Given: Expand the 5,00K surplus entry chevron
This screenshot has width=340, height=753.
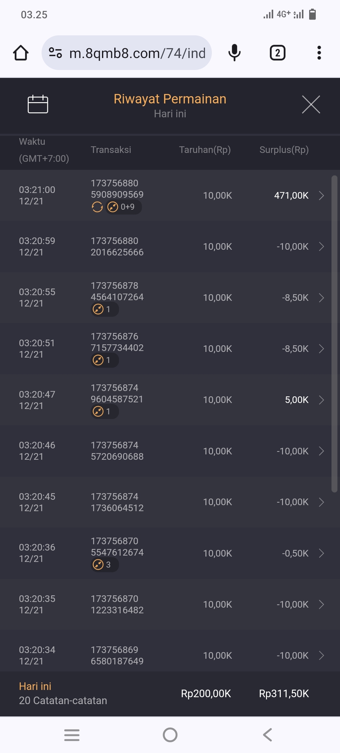Looking at the screenshot, I should pyautogui.click(x=321, y=400).
